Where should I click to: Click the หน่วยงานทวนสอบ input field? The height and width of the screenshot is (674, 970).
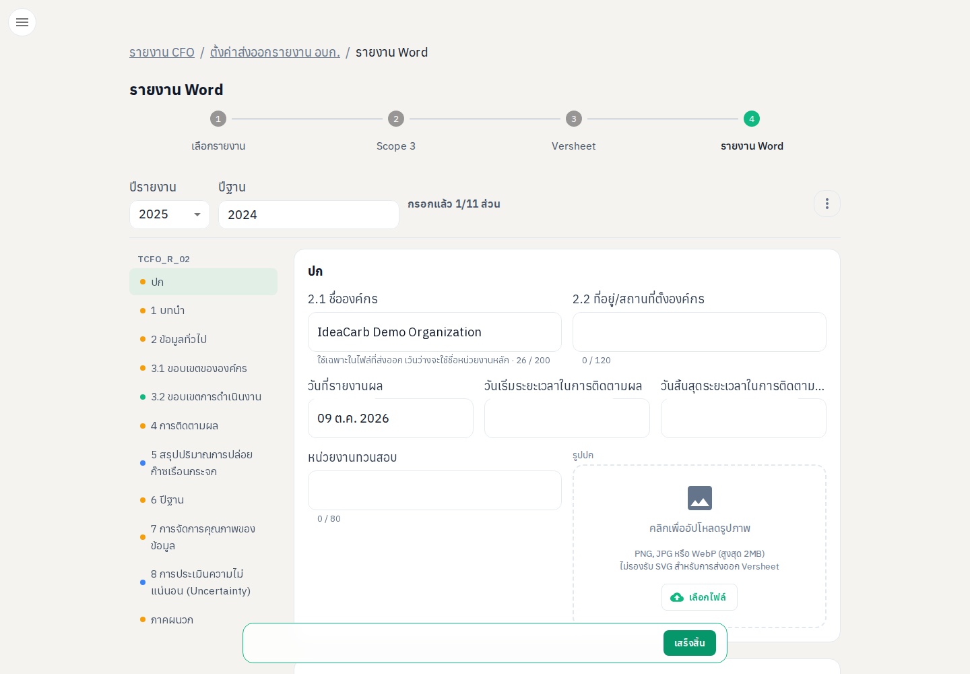434,490
